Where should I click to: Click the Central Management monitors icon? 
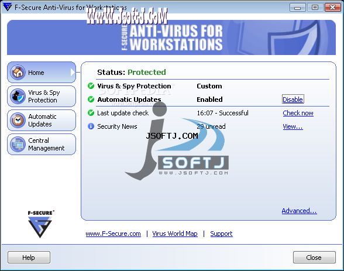pos(18,144)
